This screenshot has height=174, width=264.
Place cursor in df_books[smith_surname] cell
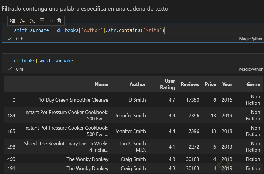pos(45,61)
